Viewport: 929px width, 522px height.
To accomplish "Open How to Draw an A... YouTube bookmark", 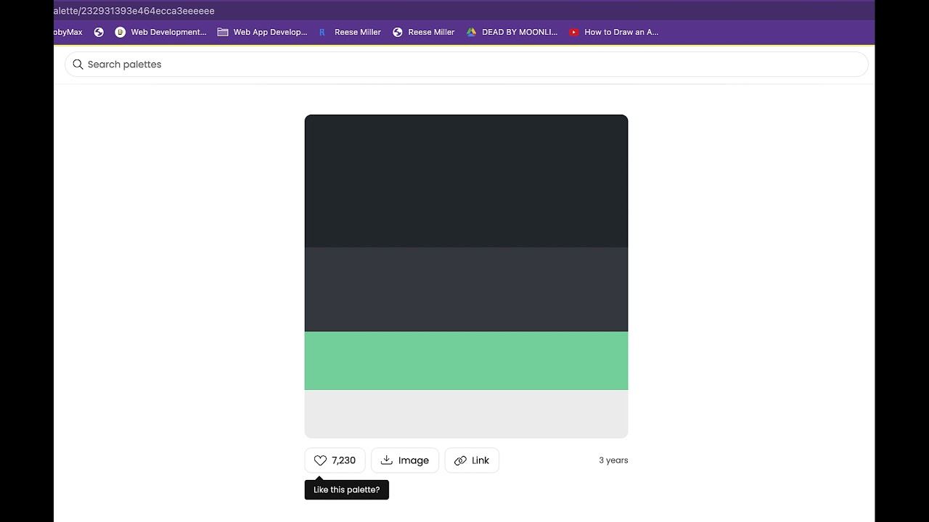I will [613, 32].
